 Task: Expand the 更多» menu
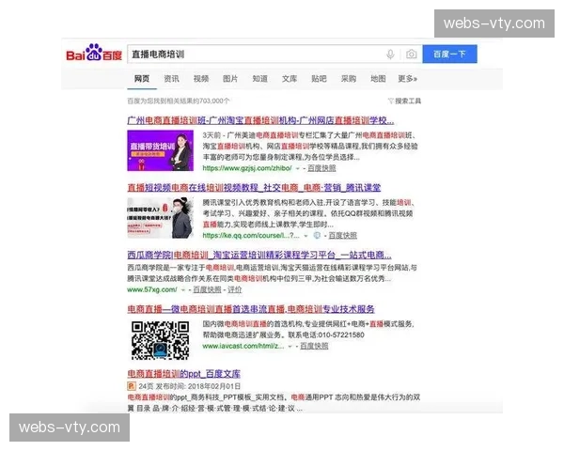408,78
